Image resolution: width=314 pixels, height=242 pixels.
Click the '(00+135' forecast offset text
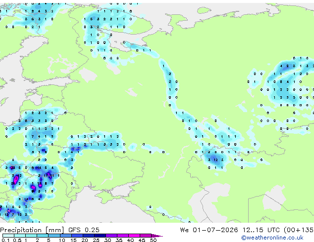(x=299, y=230)
